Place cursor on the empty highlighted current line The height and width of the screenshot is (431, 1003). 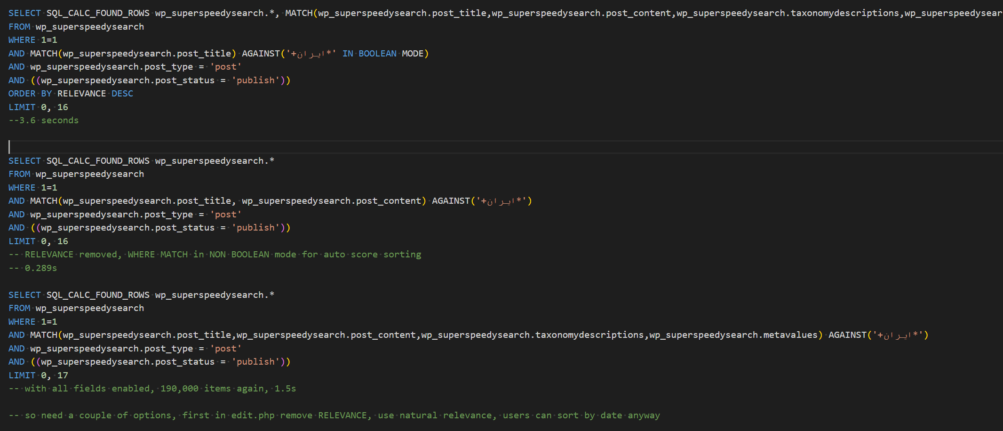point(506,147)
